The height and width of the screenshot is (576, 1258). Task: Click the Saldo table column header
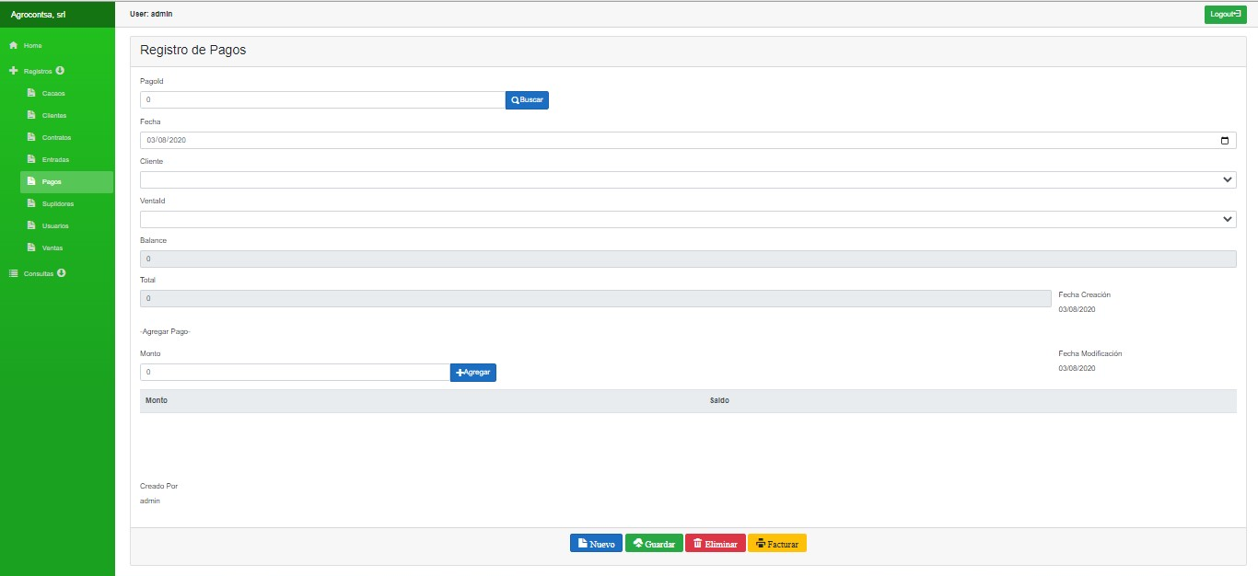coord(719,401)
